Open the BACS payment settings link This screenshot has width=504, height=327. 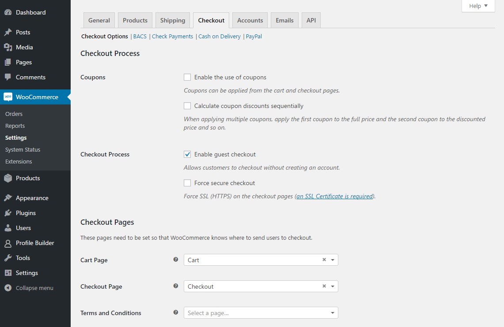coord(140,37)
